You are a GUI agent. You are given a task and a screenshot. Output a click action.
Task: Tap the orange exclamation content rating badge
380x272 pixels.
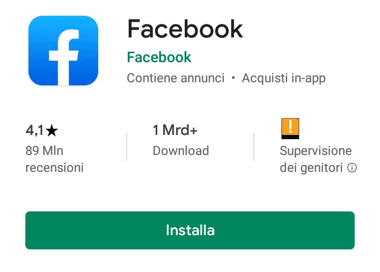(290, 129)
